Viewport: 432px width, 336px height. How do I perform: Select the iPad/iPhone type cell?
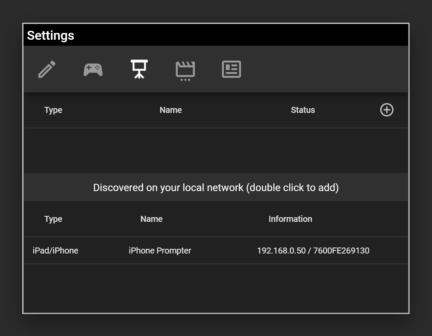point(56,251)
